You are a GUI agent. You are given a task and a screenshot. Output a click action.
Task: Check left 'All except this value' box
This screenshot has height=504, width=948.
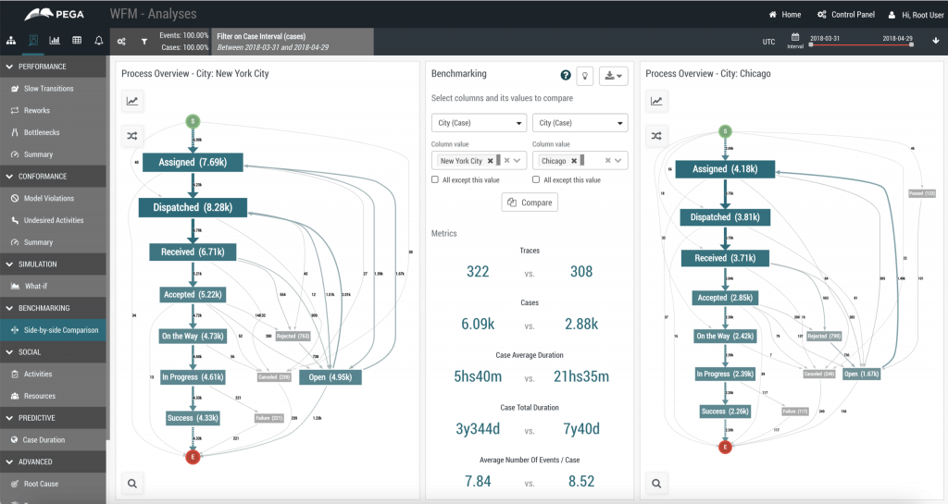[435, 179]
